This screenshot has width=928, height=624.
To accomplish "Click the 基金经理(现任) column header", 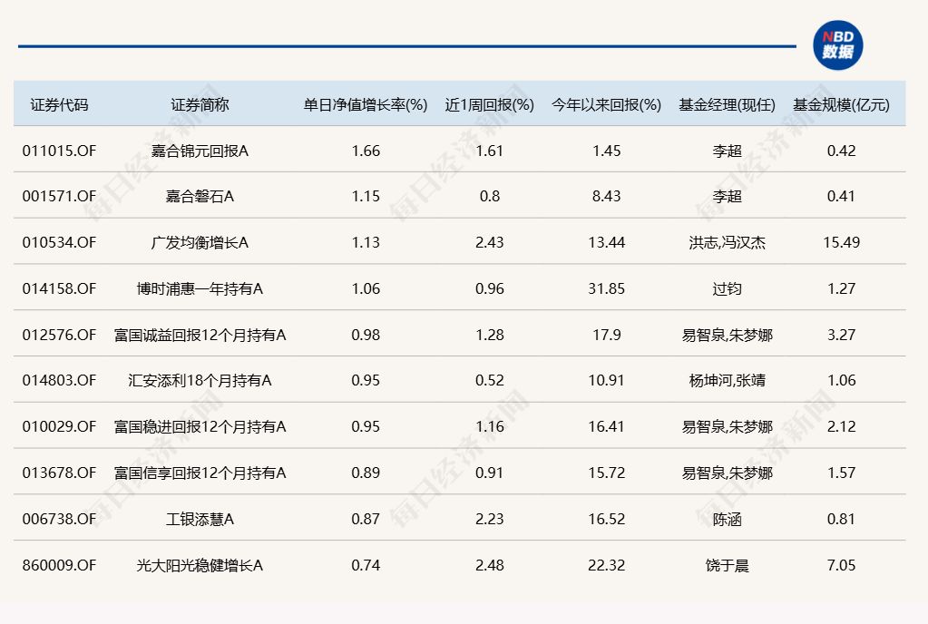I will click(x=727, y=104).
